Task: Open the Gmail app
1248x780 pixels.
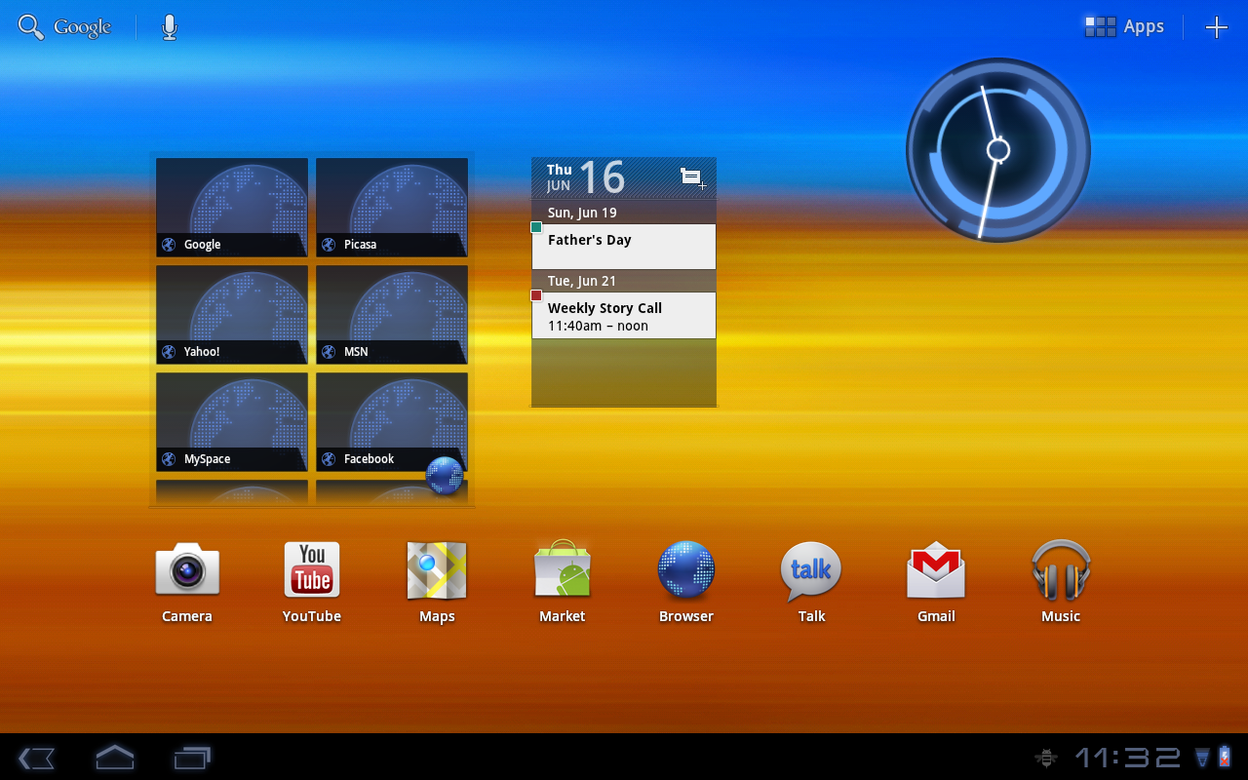Action: 936,582
